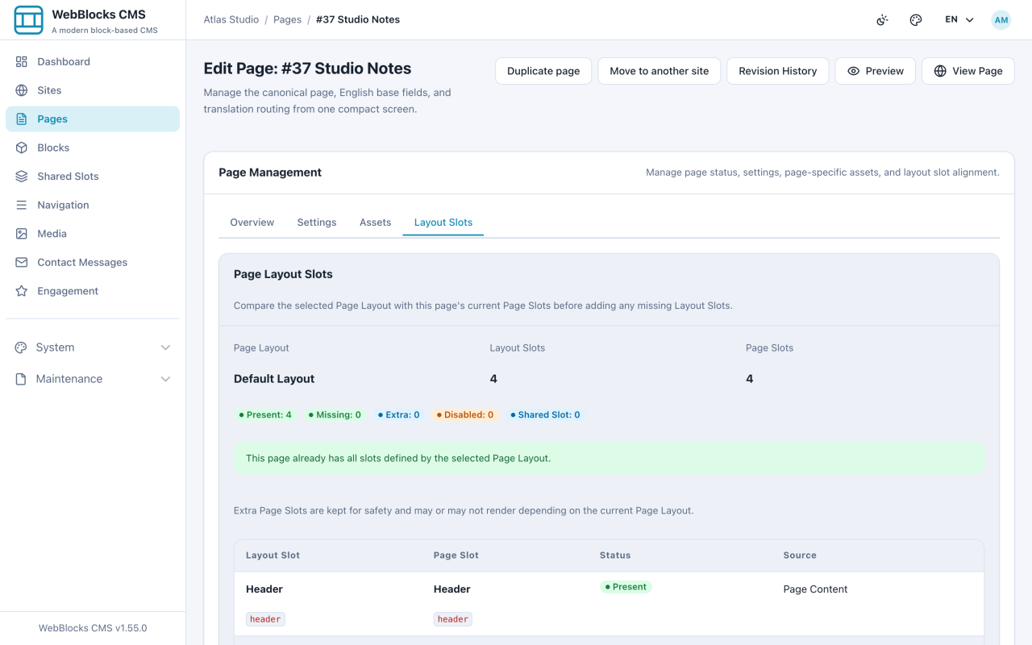
Task: Toggle dark mode with the sun-moon icon
Action: coord(883,20)
